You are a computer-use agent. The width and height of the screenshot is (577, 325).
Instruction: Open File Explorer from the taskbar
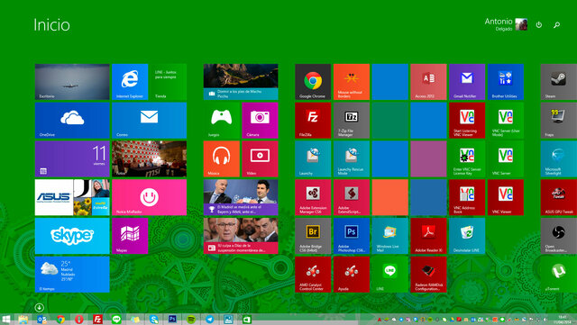[x=23, y=320]
